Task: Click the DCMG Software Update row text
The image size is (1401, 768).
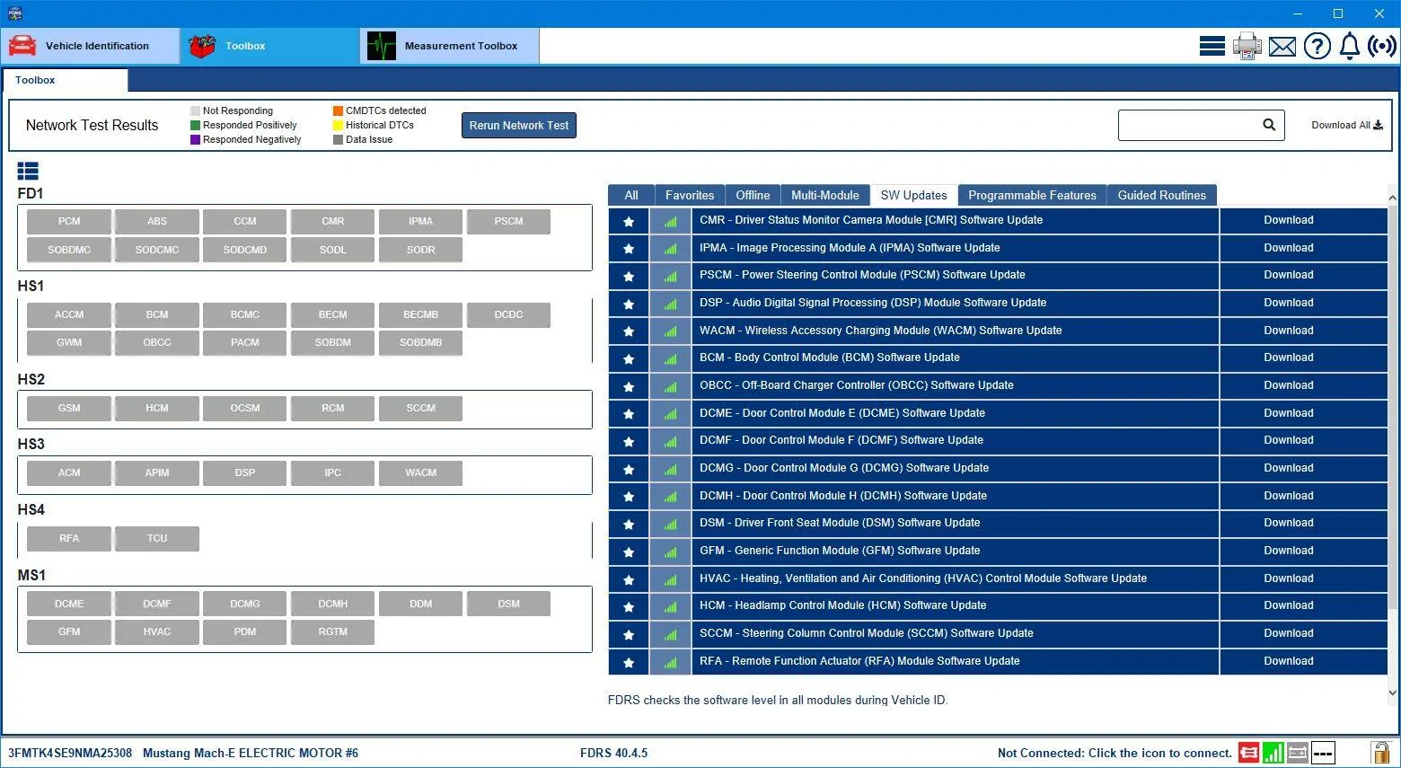Action: (x=844, y=468)
